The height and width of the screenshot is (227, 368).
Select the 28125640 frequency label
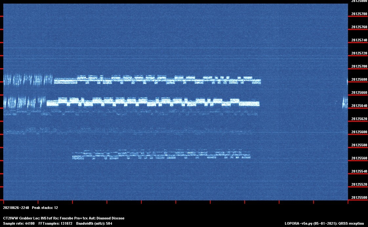359,106
